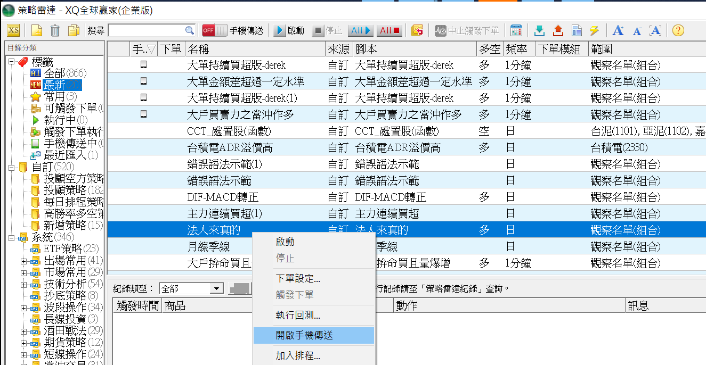Open the 紀錄類型 dropdown
Viewport: 706px width, 365px height.
216,289
